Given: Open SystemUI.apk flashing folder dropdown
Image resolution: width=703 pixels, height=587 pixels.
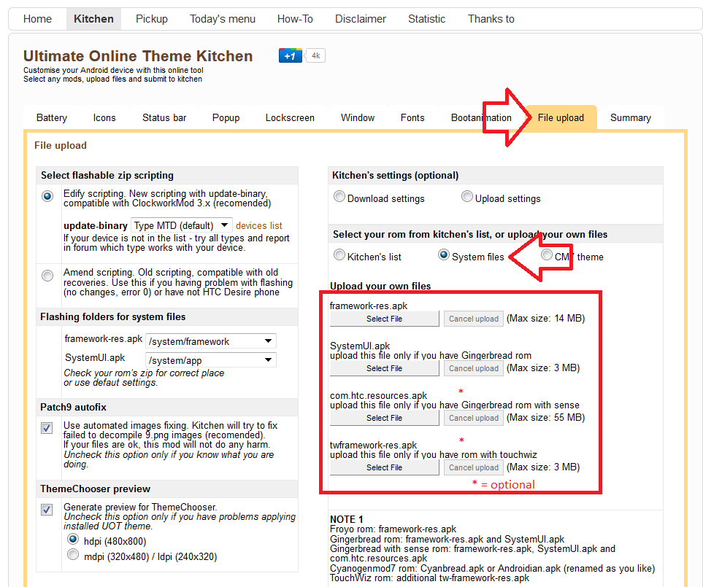Looking at the screenshot, I should 211,360.
